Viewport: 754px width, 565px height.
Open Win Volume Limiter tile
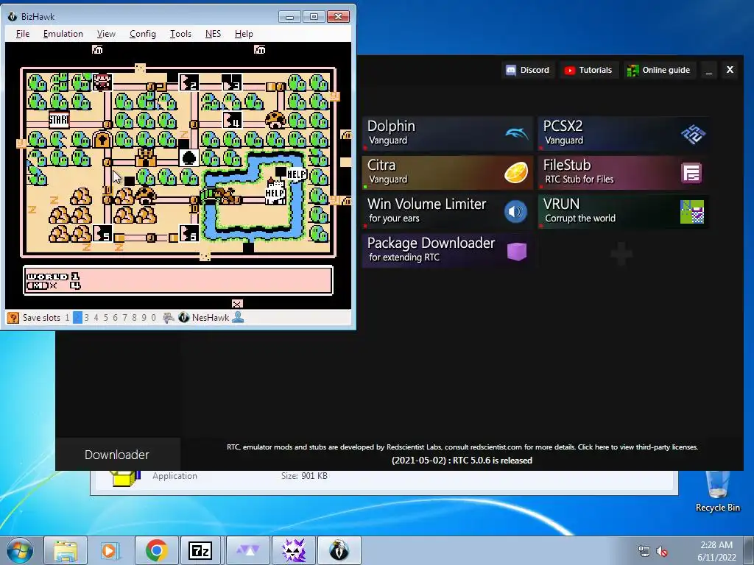(448, 211)
